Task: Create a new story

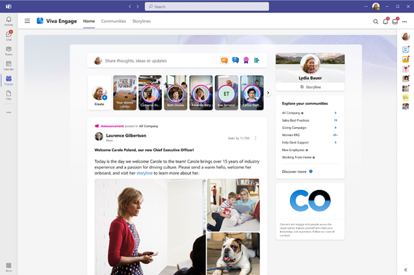Action: click(x=99, y=93)
